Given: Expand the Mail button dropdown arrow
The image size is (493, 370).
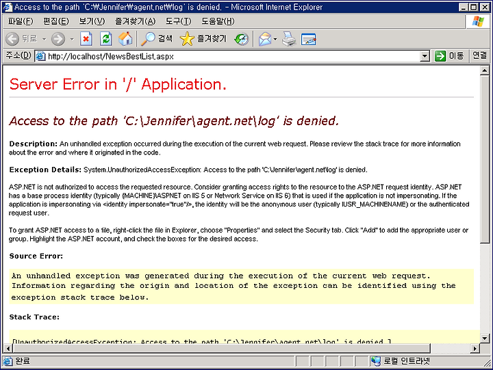Looking at the screenshot, I should point(275,39).
